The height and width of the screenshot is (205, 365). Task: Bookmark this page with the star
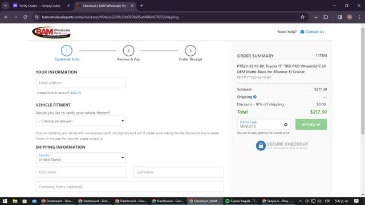click(x=302, y=17)
